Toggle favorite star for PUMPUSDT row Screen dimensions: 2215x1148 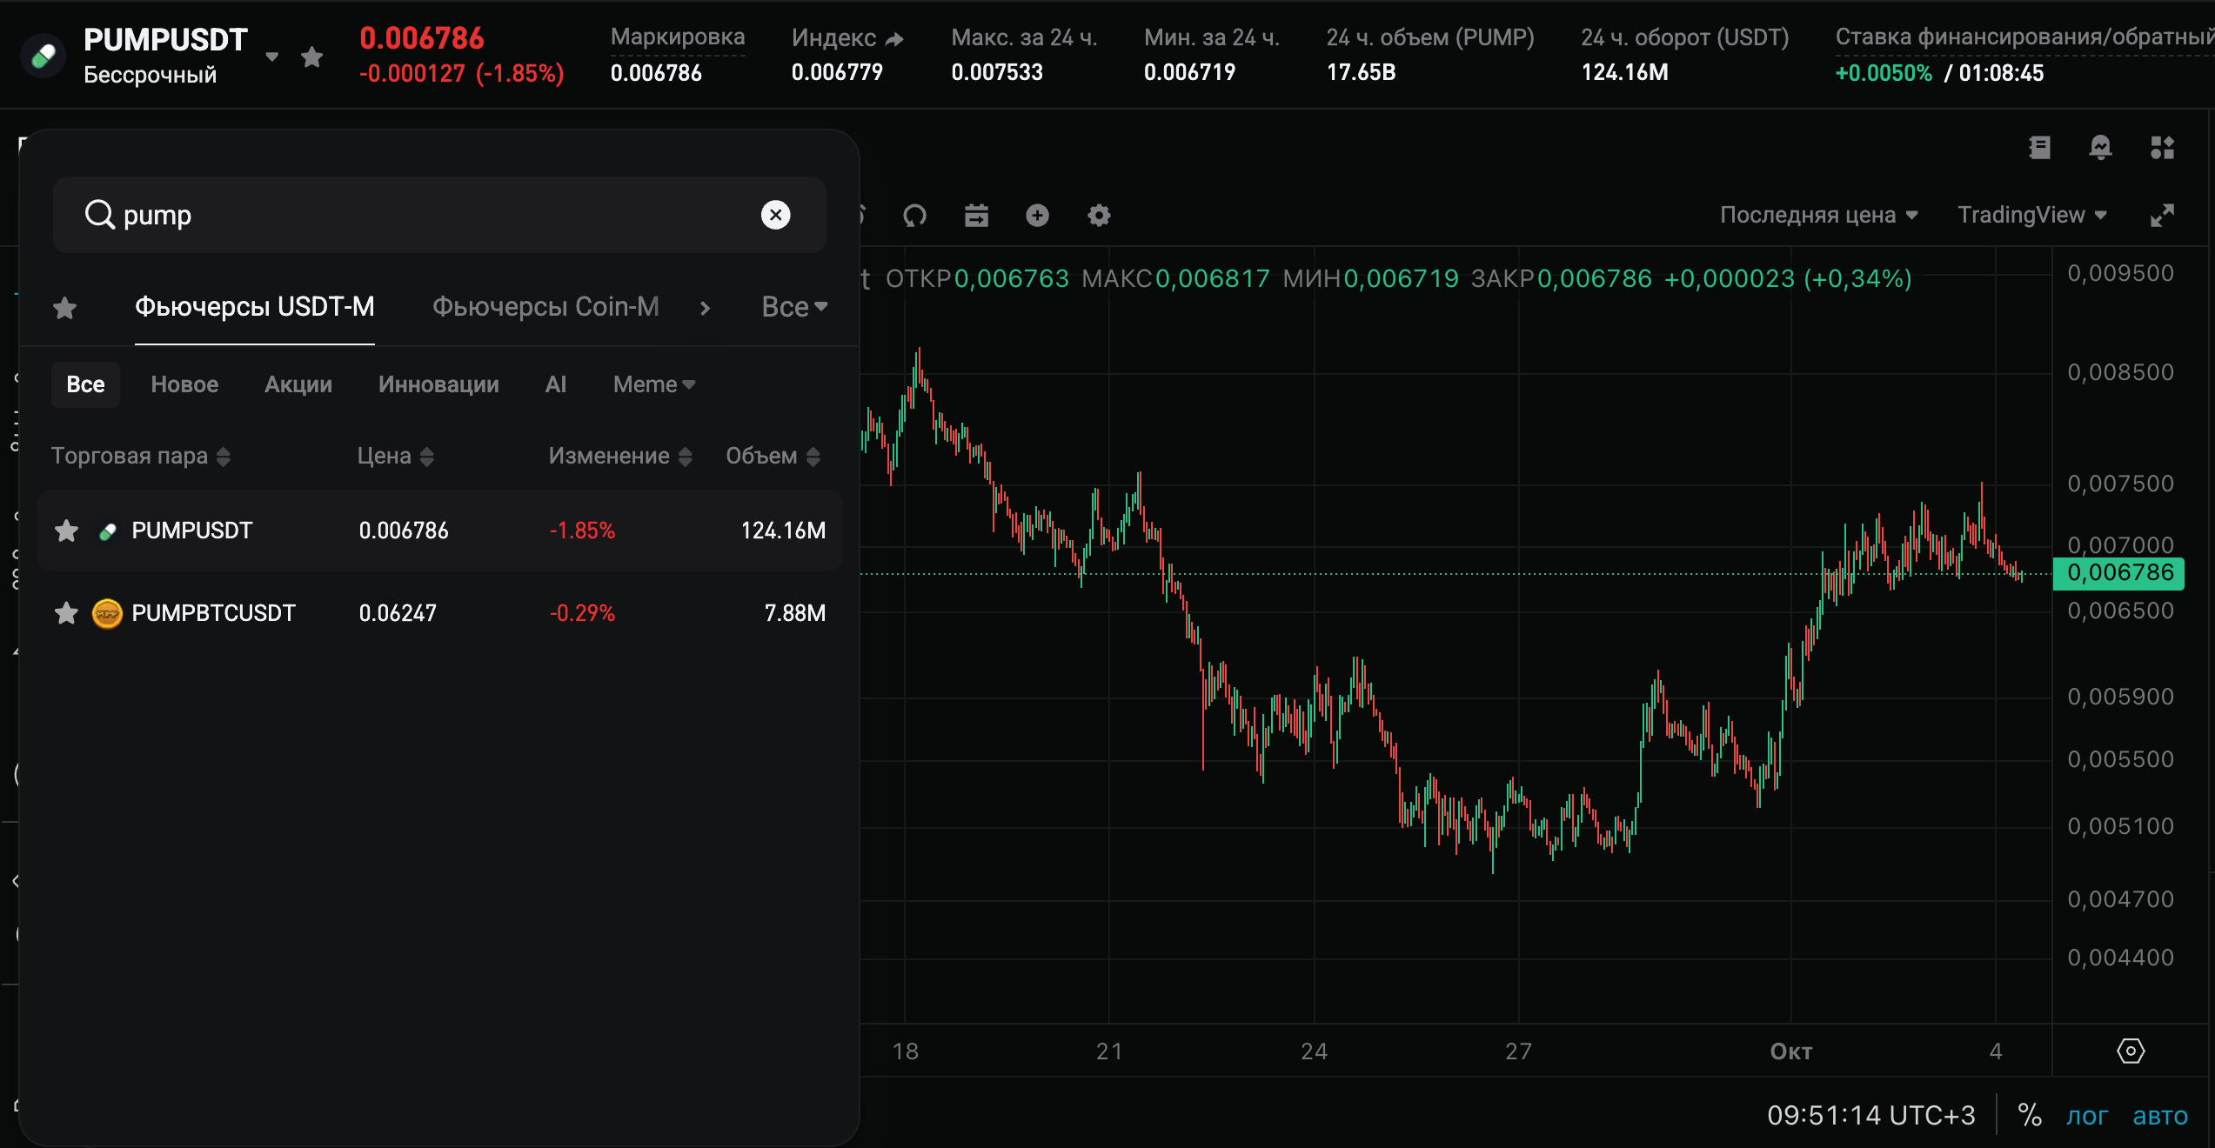click(67, 531)
